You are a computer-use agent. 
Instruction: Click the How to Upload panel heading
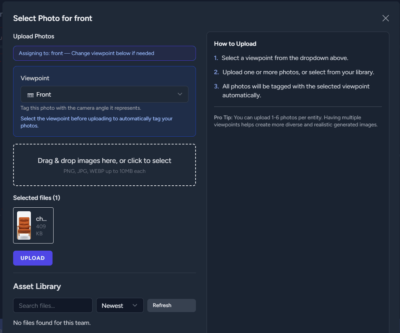coord(235,43)
